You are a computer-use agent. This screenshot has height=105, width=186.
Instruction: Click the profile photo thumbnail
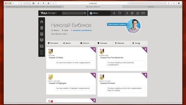[x=133, y=26]
